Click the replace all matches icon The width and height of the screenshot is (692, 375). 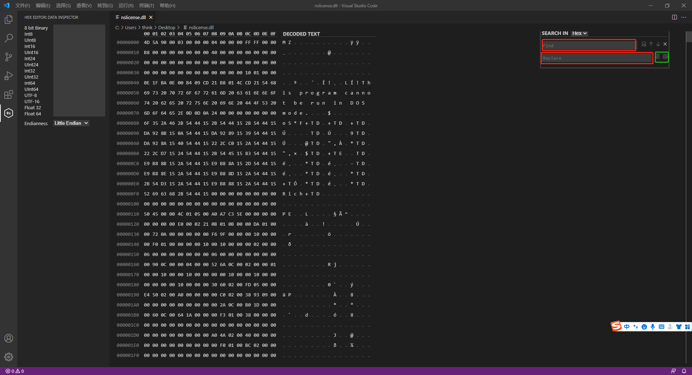click(x=665, y=57)
